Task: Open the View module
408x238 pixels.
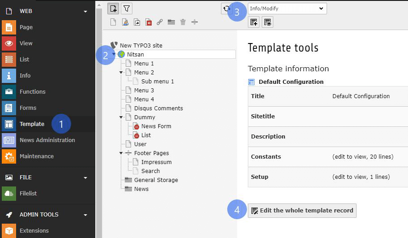Action: [x=26, y=43]
